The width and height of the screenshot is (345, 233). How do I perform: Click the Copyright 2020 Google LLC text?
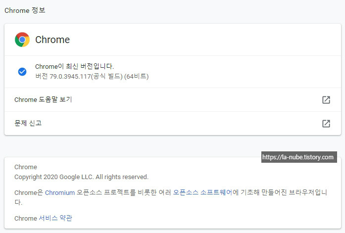(81, 177)
